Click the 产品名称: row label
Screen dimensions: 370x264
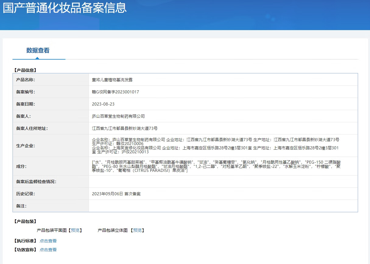tap(26, 80)
